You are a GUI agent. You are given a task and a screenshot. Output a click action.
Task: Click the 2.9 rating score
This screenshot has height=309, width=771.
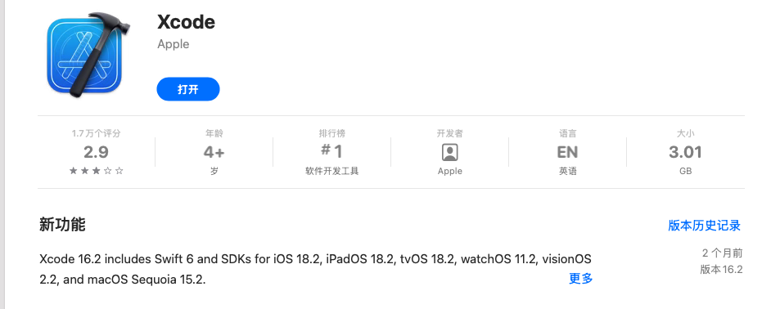[96, 152]
